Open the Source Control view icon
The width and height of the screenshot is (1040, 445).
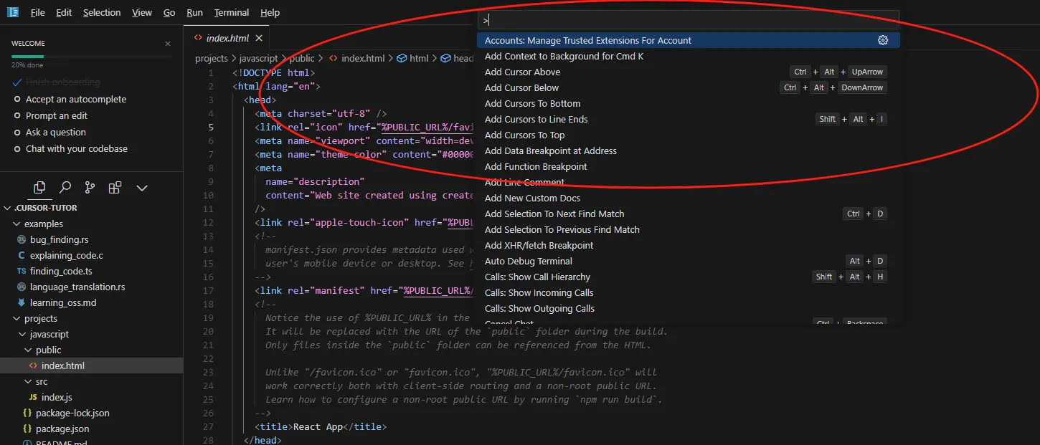(x=90, y=188)
